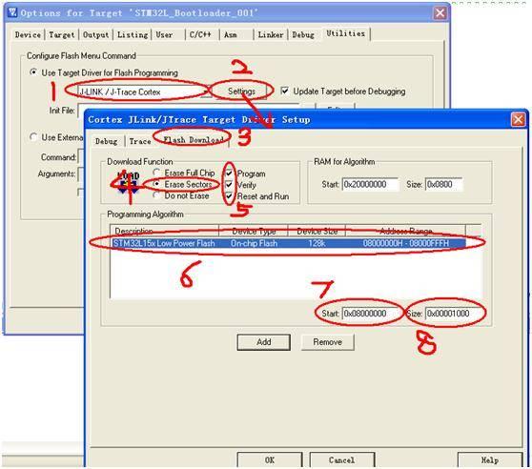Click the Options for Target title icon
The height and width of the screenshot is (469, 532).
[x=12, y=13]
